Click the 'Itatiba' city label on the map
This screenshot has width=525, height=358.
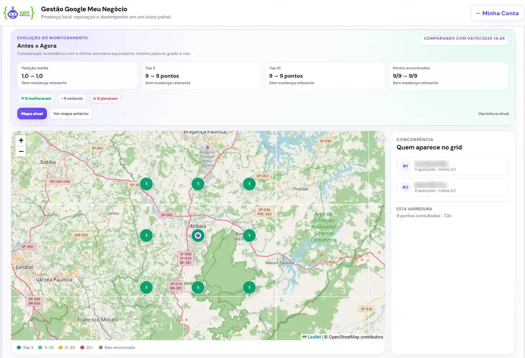click(x=48, y=162)
